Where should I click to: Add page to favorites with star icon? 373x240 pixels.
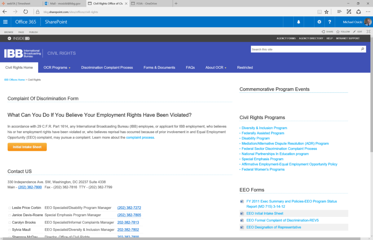click(326, 12)
